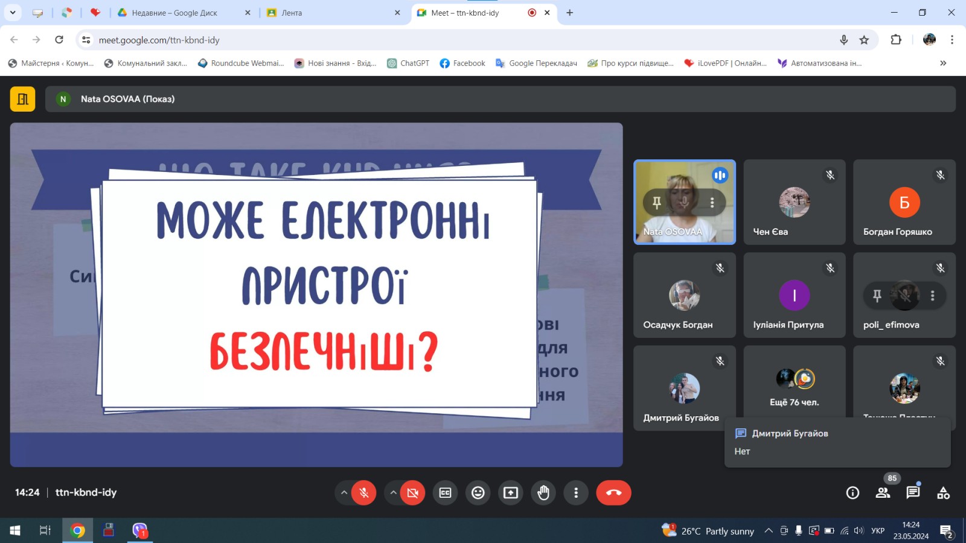The width and height of the screenshot is (966, 543).
Task: Show the participants list
Action: click(883, 493)
